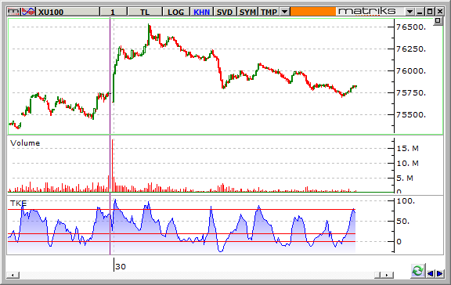Click the horizontal scrollbar left arrow

pyautogui.click(x=13, y=276)
